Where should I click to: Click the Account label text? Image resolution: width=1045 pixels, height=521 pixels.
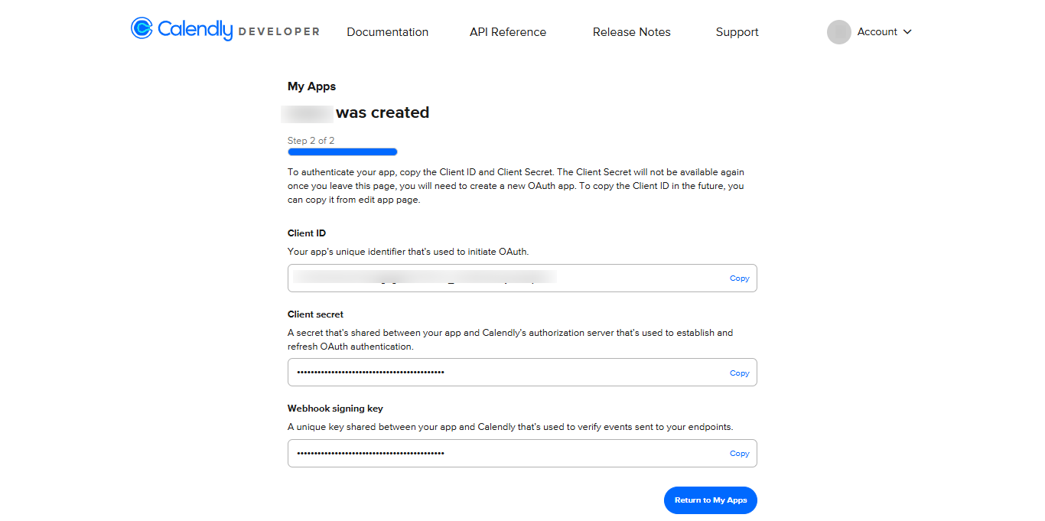877,32
